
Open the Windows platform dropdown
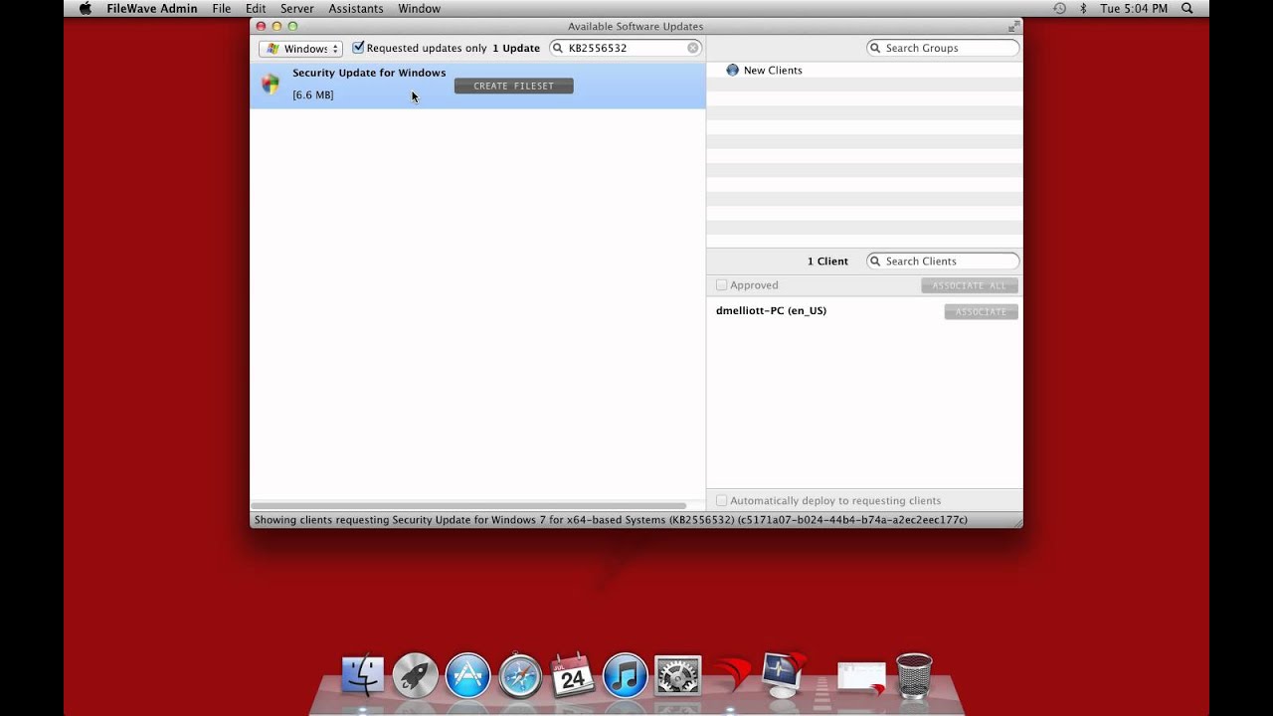(300, 49)
